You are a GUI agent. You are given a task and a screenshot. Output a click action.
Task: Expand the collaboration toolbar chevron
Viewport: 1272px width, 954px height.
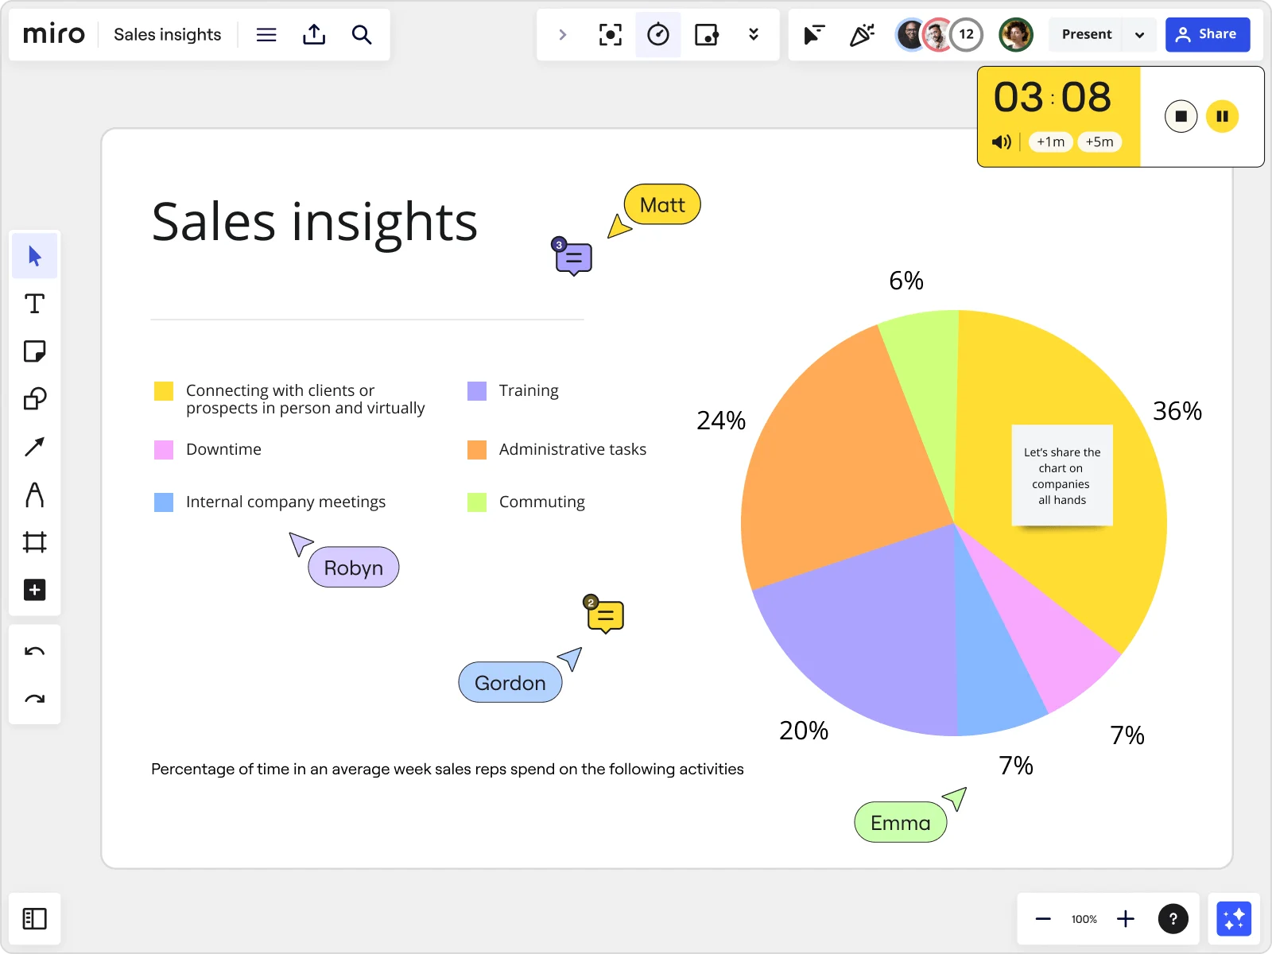pyautogui.click(x=563, y=34)
